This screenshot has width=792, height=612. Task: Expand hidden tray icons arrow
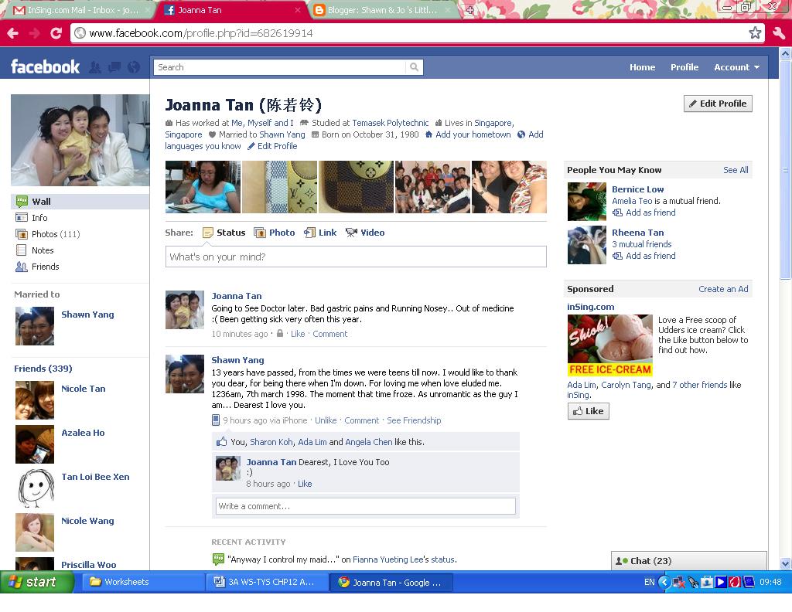point(664,582)
